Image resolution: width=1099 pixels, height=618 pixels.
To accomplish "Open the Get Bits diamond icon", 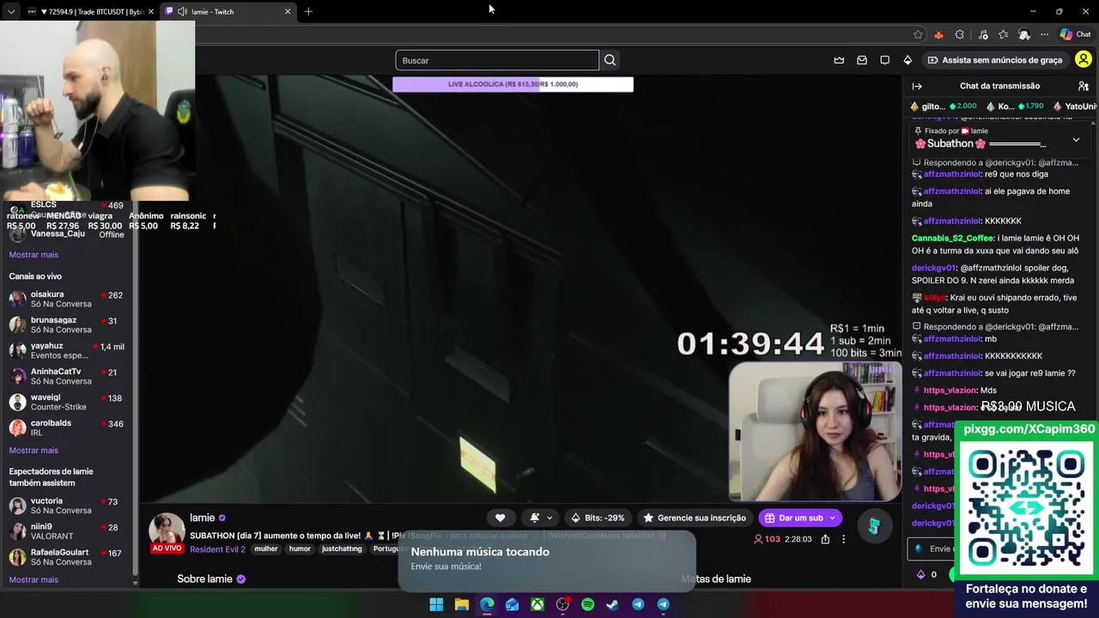I will coord(908,60).
